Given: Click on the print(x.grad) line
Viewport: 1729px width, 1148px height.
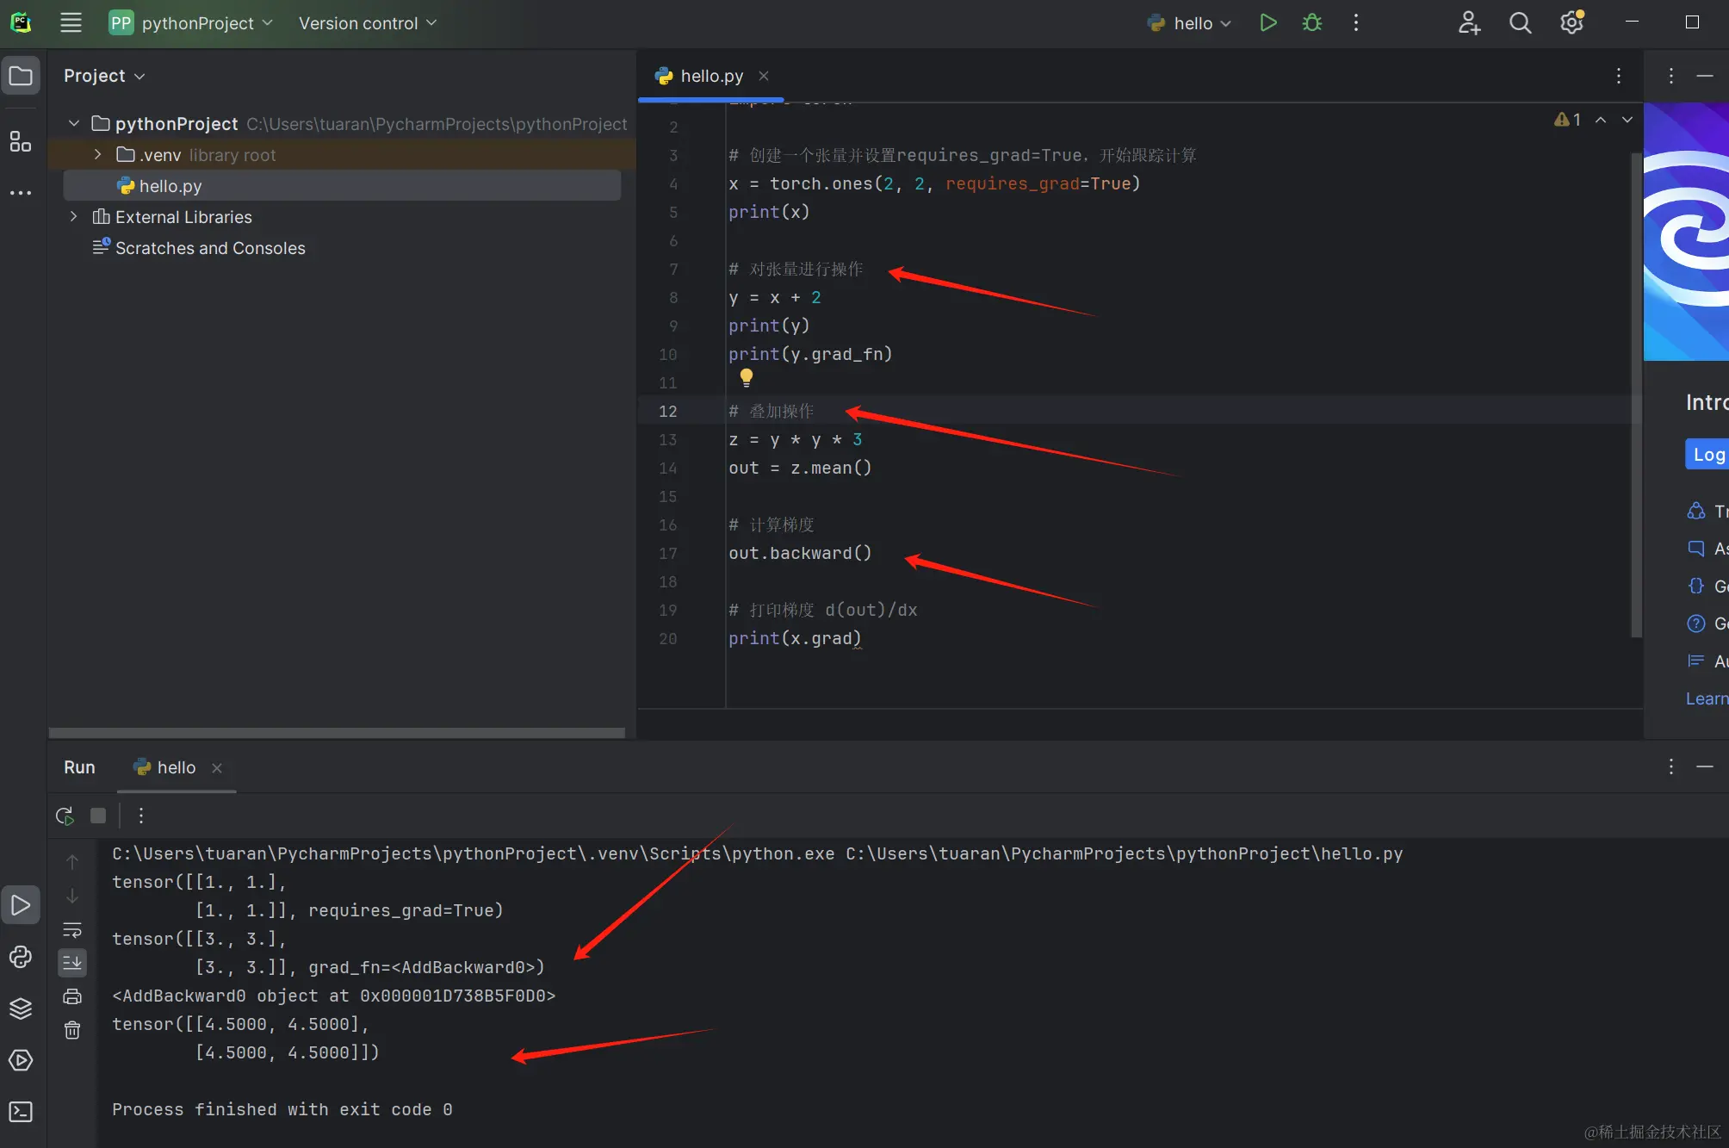Looking at the screenshot, I should pyautogui.click(x=795, y=638).
